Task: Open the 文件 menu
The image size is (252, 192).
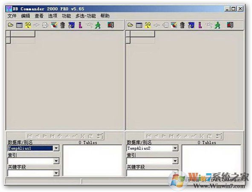Action: coord(12,16)
